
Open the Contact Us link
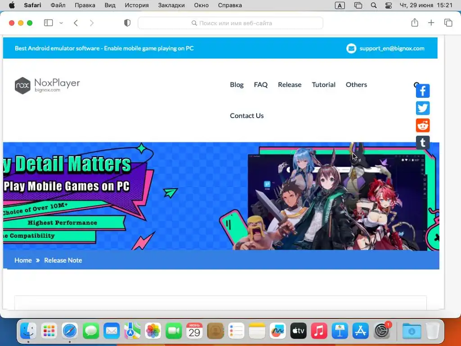pos(247,116)
